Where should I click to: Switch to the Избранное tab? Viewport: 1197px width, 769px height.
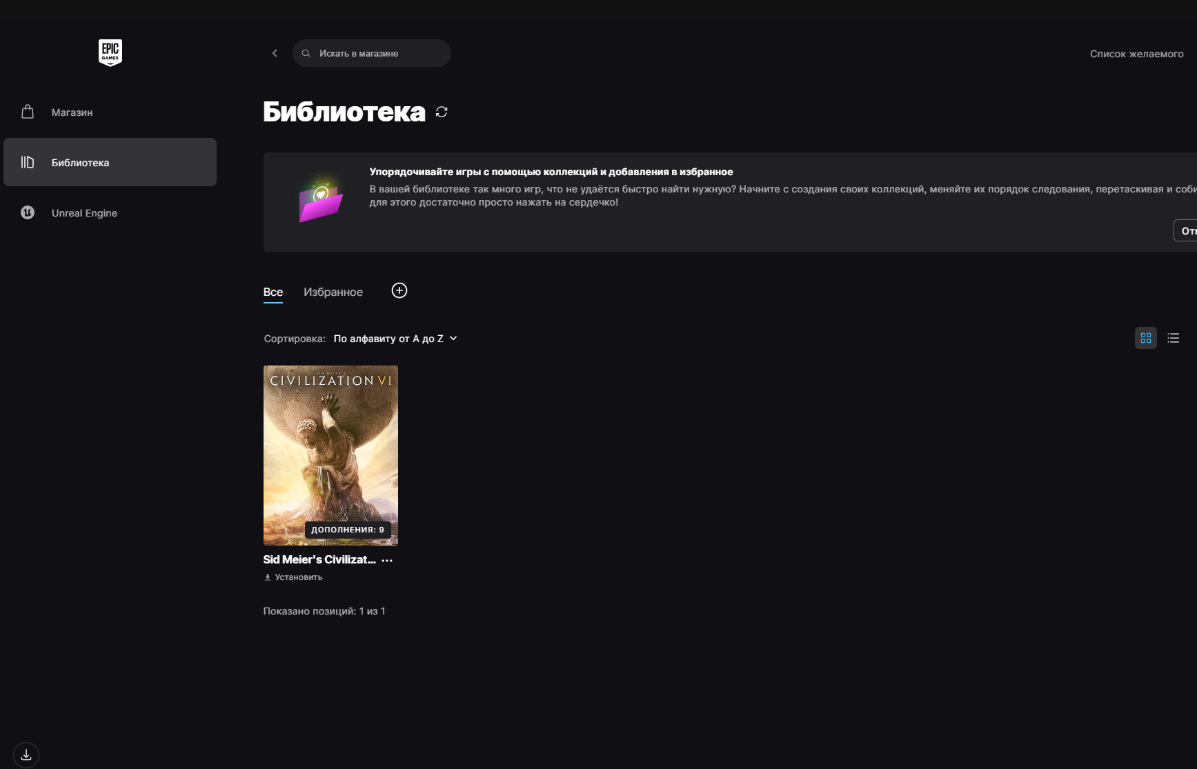coord(333,292)
